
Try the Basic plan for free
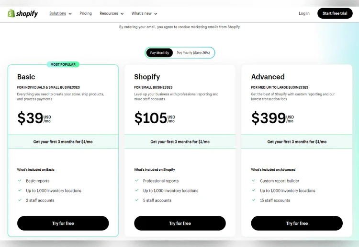(63, 223)
